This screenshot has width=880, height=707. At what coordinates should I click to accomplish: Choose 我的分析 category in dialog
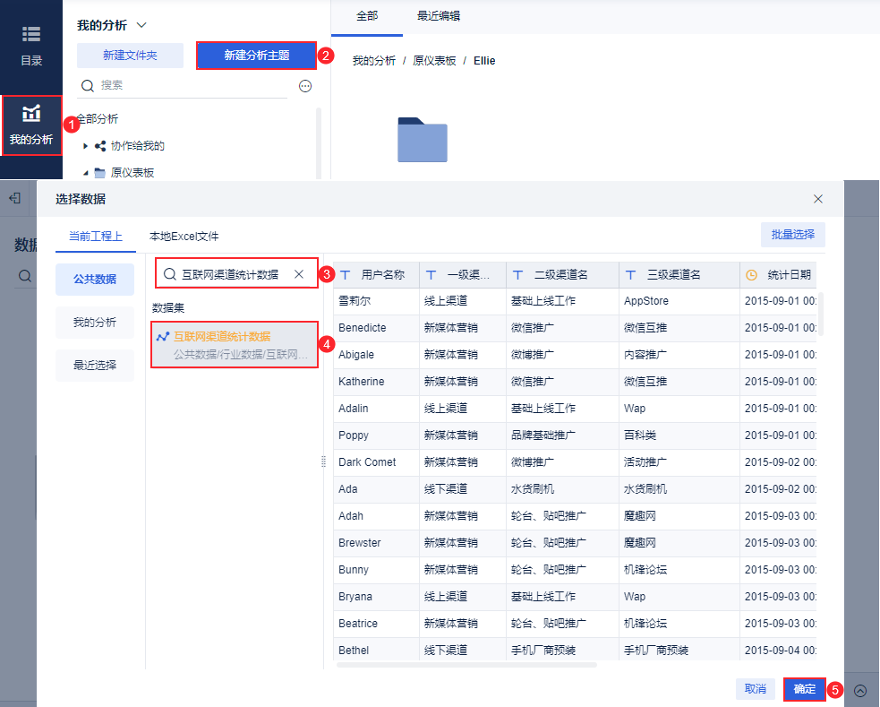95,323
